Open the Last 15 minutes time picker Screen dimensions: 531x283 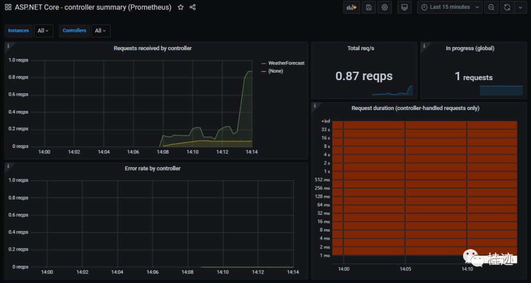coord(450,7)
